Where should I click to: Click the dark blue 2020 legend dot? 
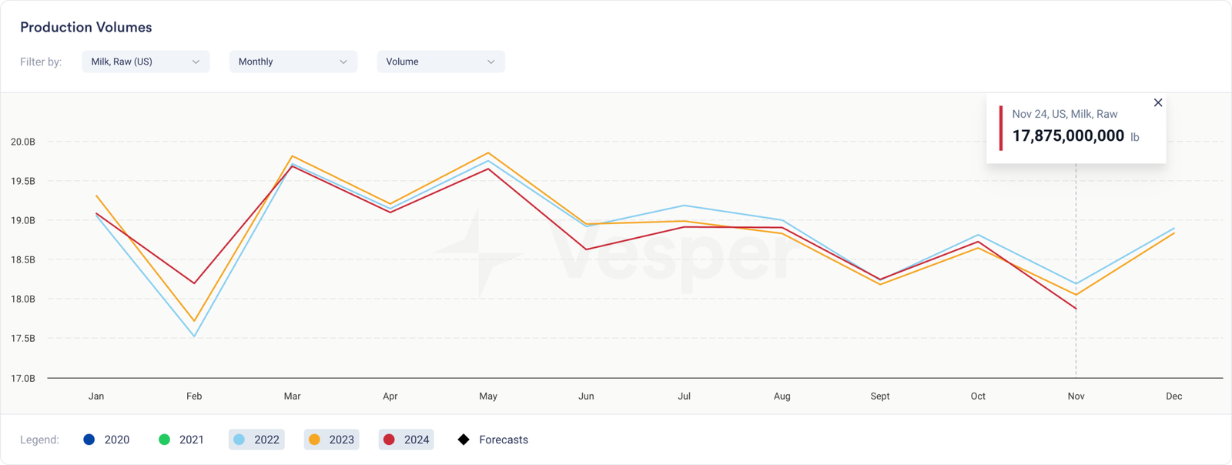tap(89, 440)
